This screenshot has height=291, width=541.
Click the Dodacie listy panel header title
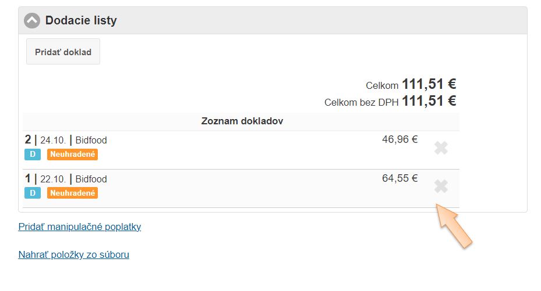tap(81, 21)
